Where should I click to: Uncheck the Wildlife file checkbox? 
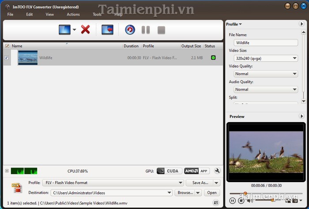[x=6, y=58]
